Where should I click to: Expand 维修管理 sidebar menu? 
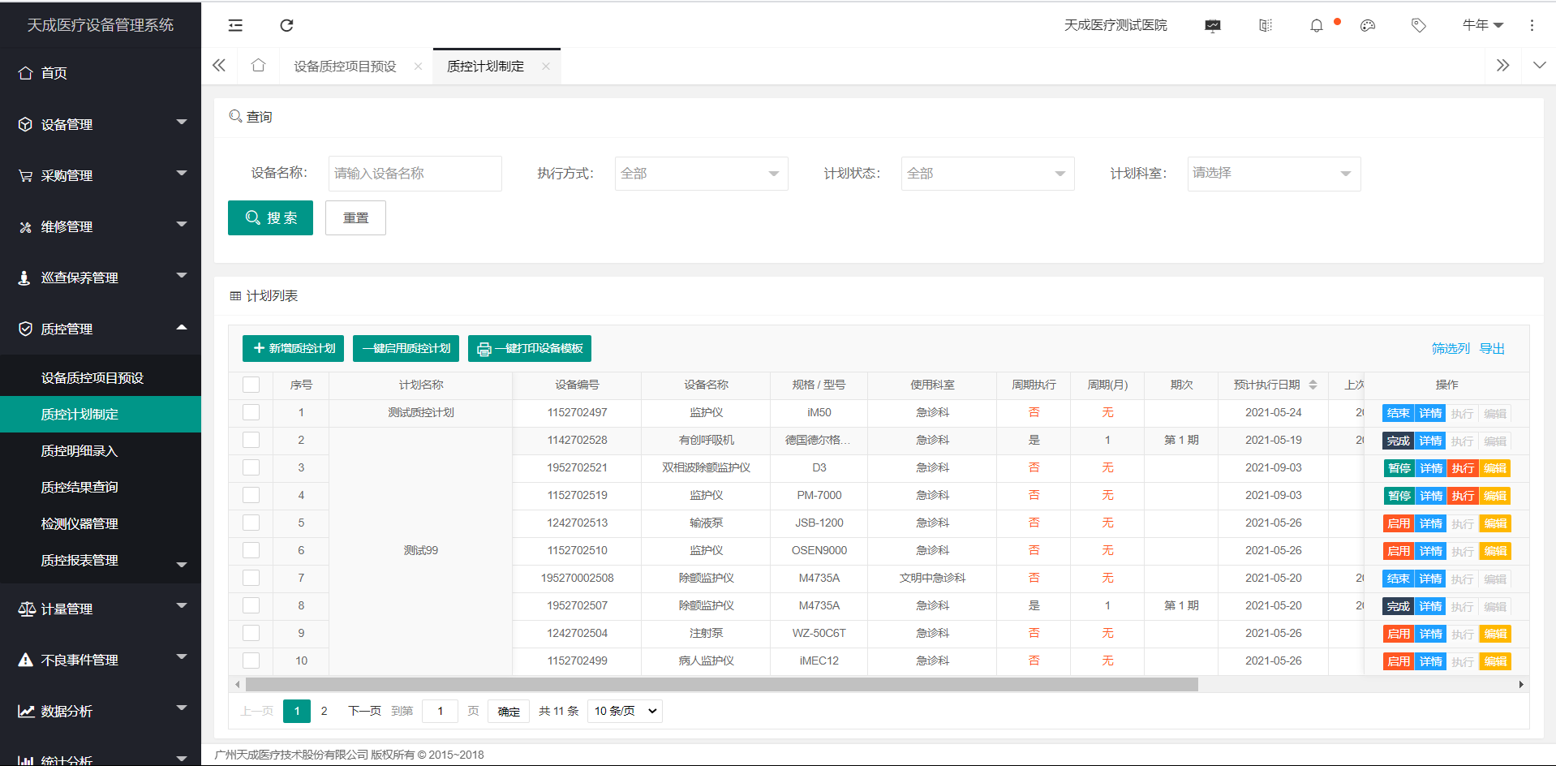(101, 226)
